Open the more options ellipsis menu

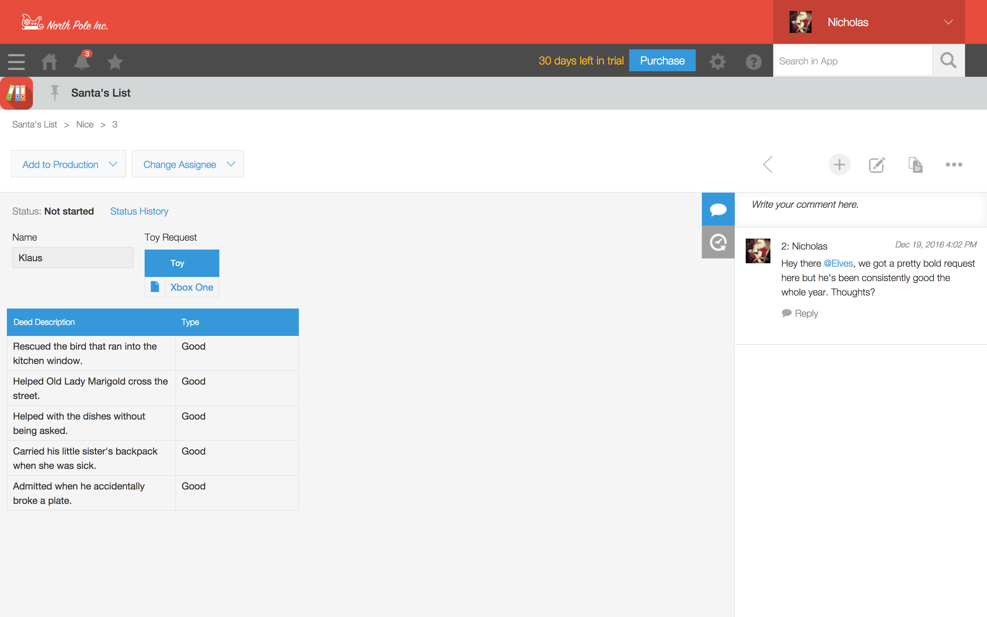click(953, 165)
